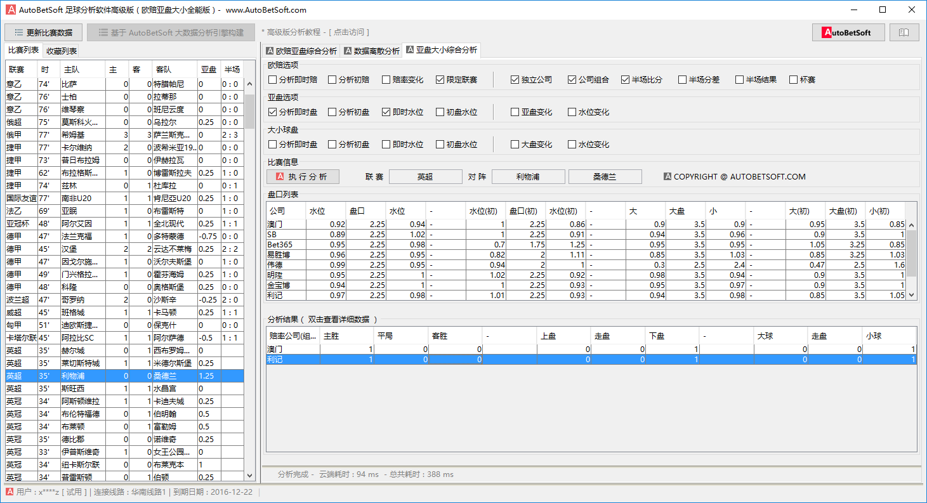
Task: Select the 汉堡 match row
Action: 124,249
